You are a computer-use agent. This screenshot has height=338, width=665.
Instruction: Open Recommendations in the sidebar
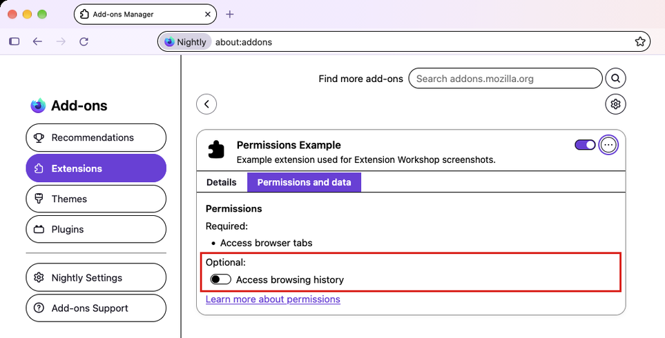(96, 138)
